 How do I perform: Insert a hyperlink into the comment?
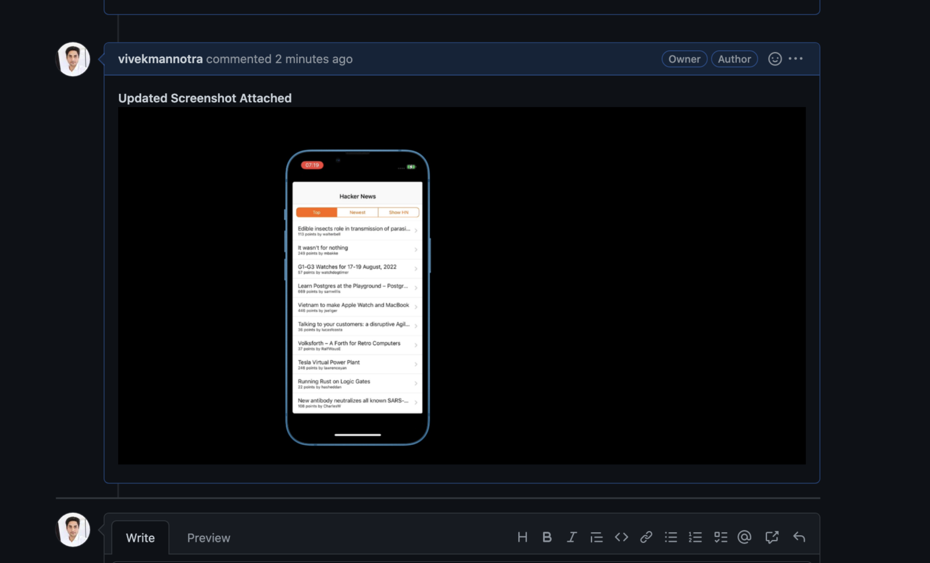point(646,537)
